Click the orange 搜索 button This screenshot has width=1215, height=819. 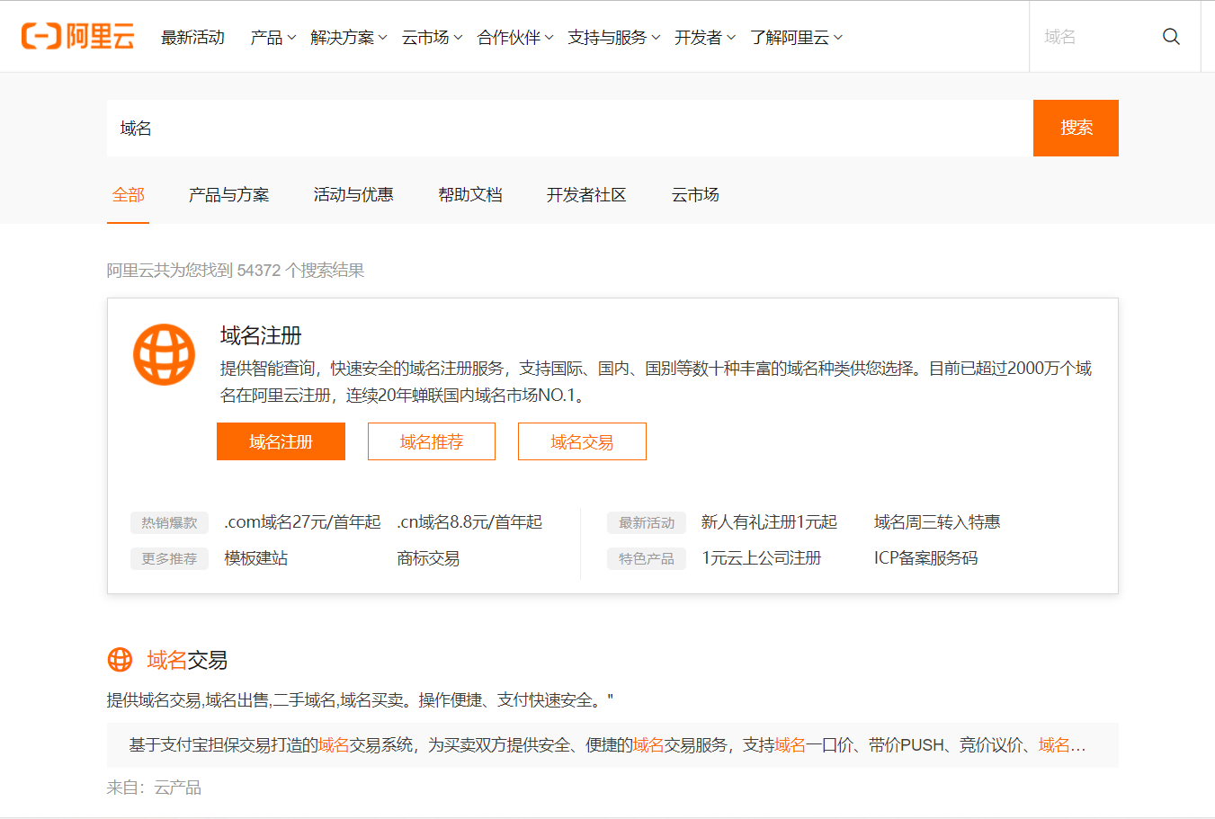tap(1075, 128)
